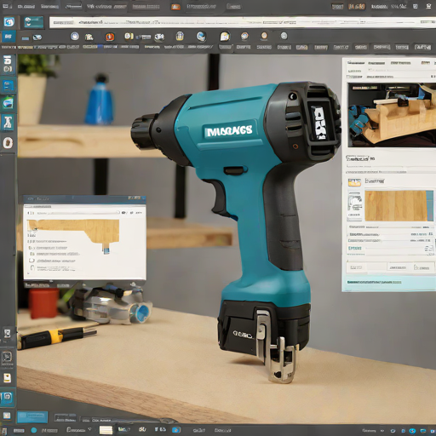
Task: Click the white tower-shaped icon in left sidebar
Action: tap(8, 123)
